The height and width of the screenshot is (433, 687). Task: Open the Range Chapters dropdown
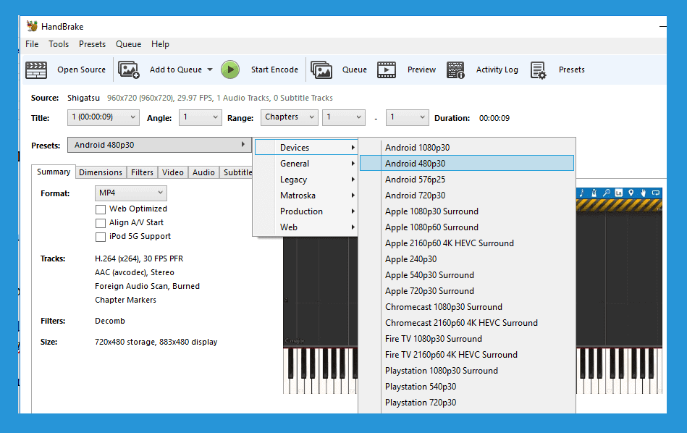click(289, 117)
